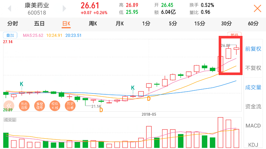Click current price 26.61
This screenshot has width=266, height=149.
90,5
